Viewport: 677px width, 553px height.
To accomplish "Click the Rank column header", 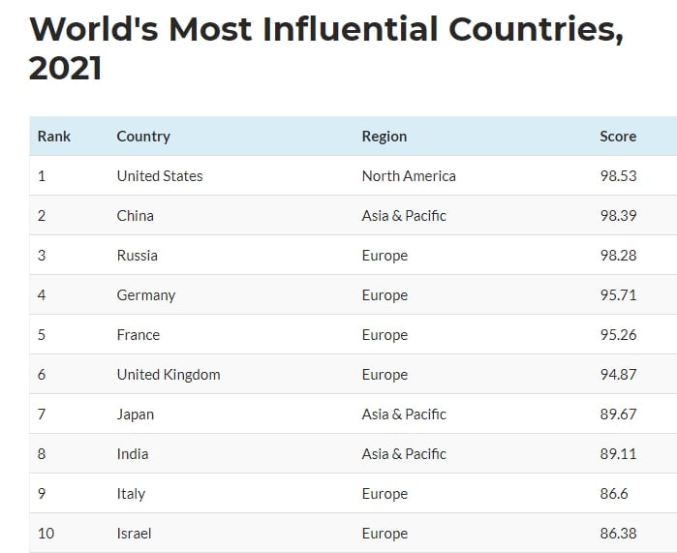I will coord(54,137).
